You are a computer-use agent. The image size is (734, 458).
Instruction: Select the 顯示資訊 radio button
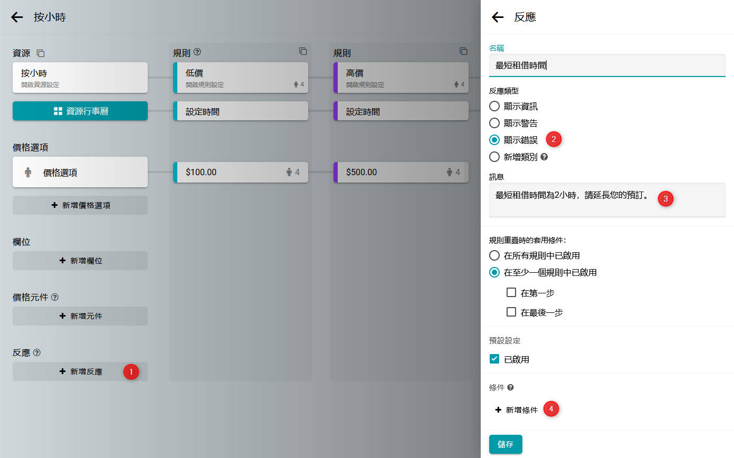(494, 106)
